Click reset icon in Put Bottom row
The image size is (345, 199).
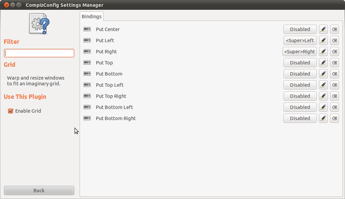tap(335, 74)
